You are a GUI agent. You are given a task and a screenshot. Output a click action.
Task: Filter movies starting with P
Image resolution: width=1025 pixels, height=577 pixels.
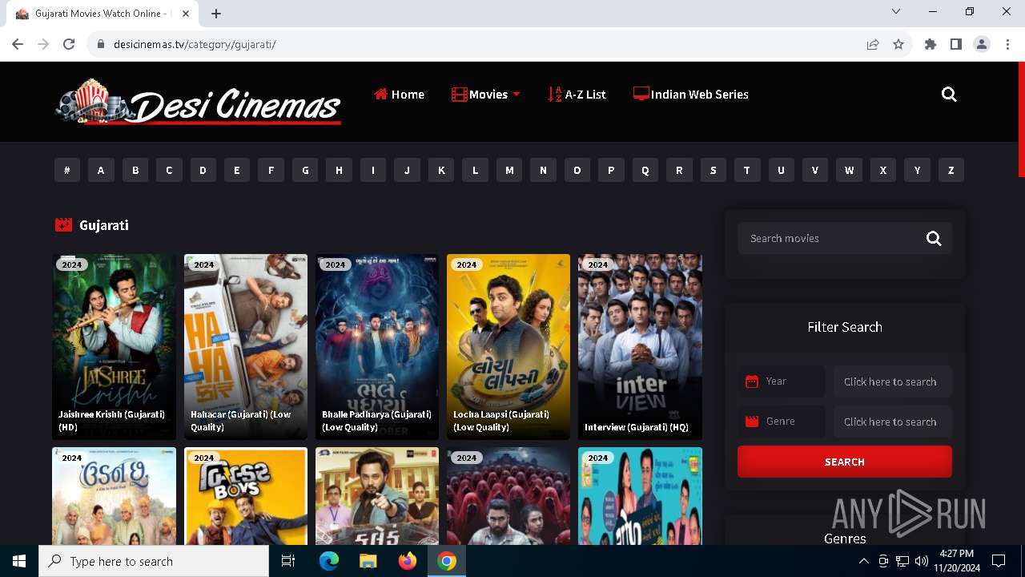point(611,170)
